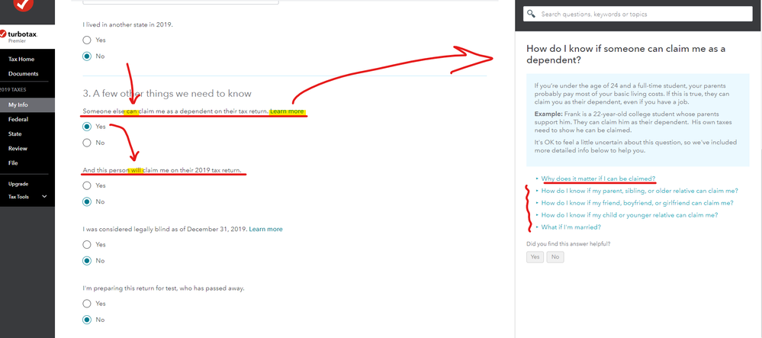Click the help search input field
This screenshot has width=762, height=338.
(x=641, y=14)
